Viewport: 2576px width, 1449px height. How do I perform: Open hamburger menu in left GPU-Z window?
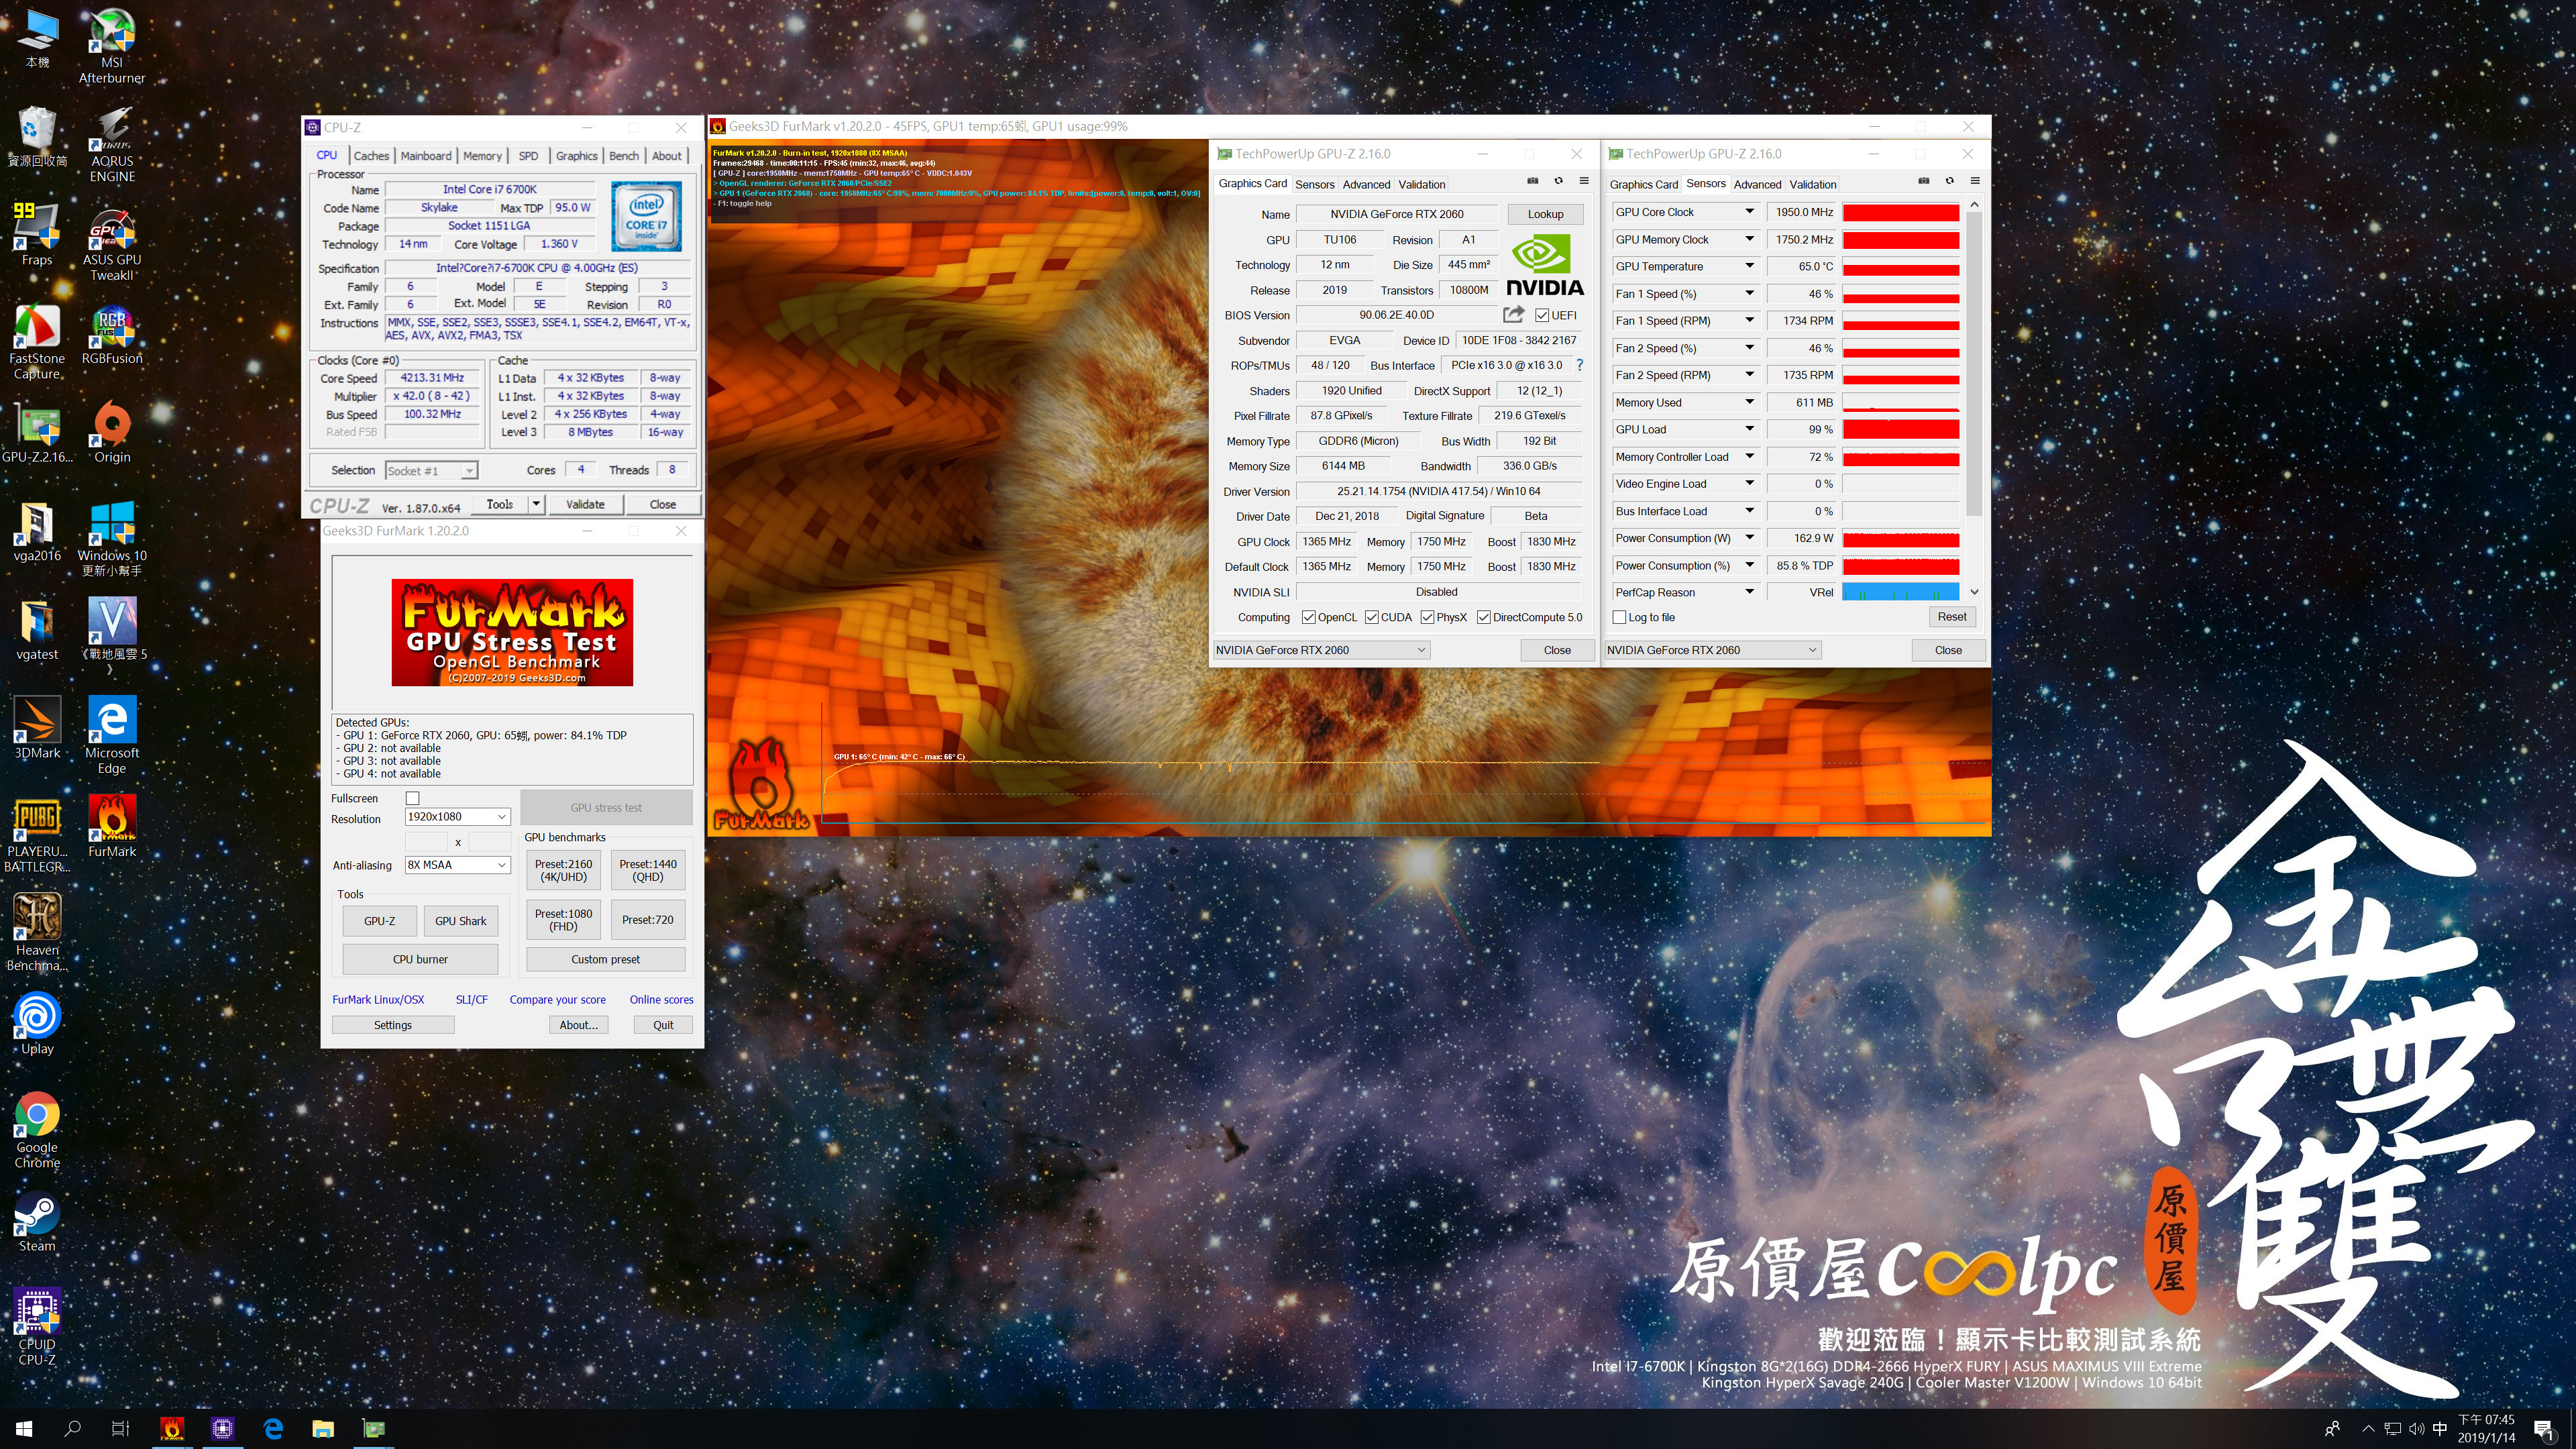[1584, 181]
